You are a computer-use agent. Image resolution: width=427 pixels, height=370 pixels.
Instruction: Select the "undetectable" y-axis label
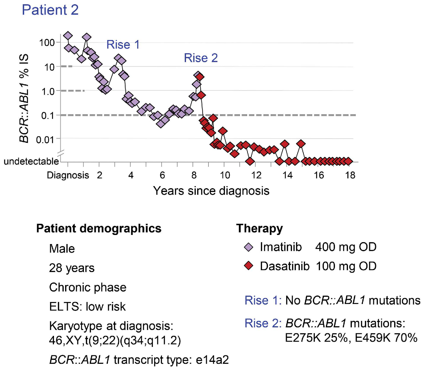[31, 161]
